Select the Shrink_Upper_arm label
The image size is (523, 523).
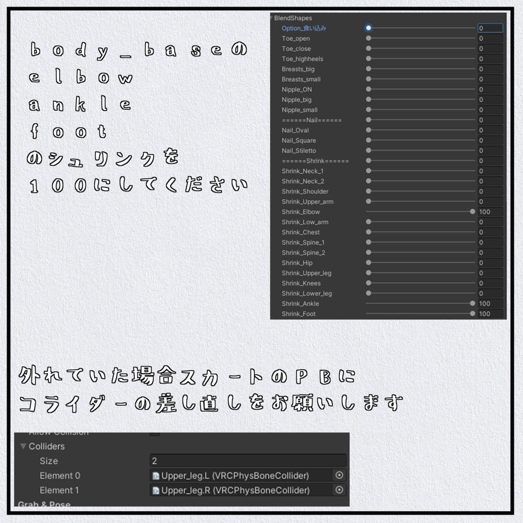tap(307, 201)
